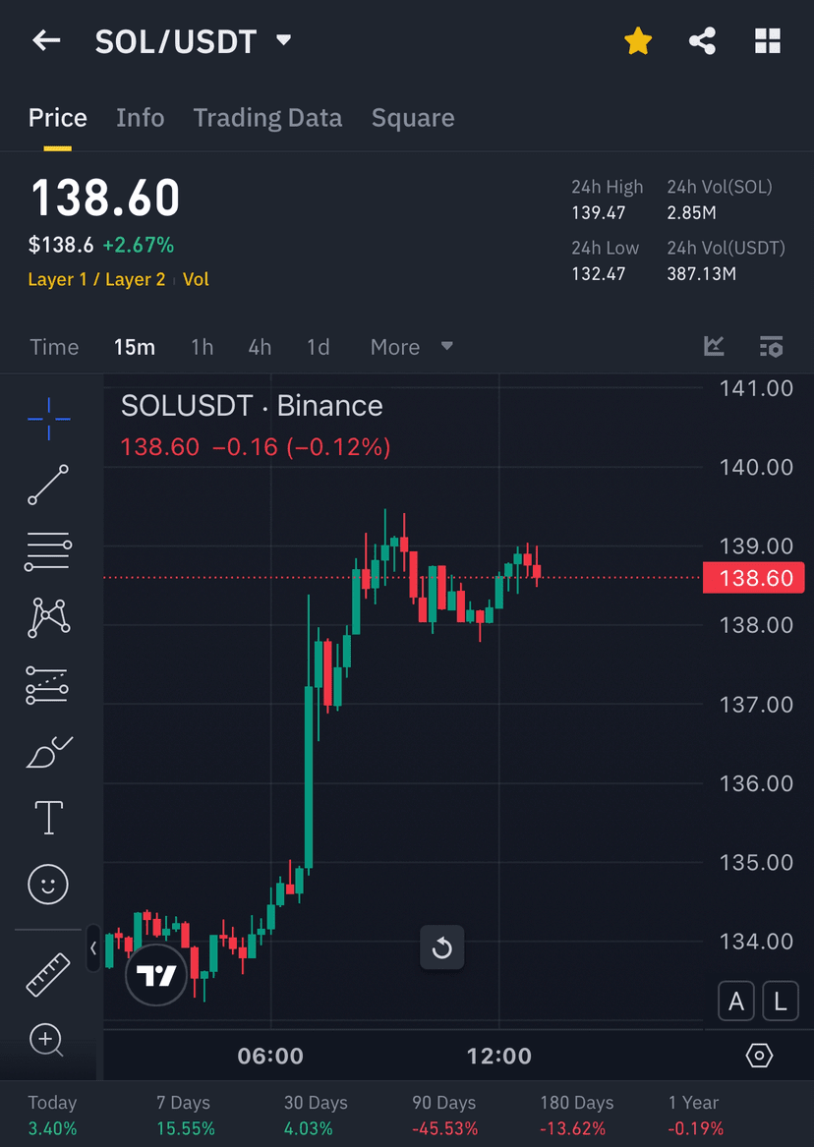Tap the 12:00 time axis label
The width and height of the screenshot is (814, 1147).
click(x=498, y=1057)
